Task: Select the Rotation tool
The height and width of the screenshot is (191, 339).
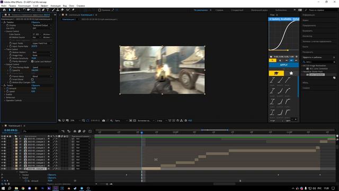Action: coord(24,10)
